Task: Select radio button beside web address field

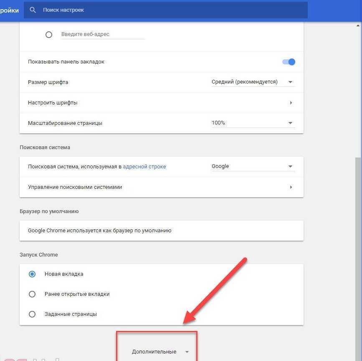Action: [x=49, y=35]
